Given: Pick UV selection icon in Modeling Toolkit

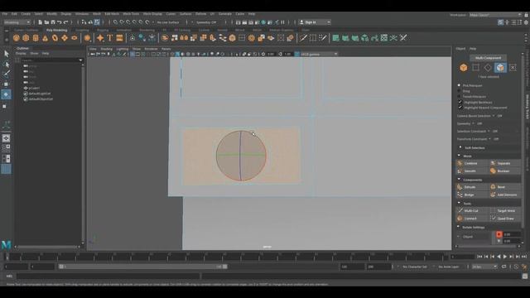Looking at the screenshot, I should tap(513, 68).
